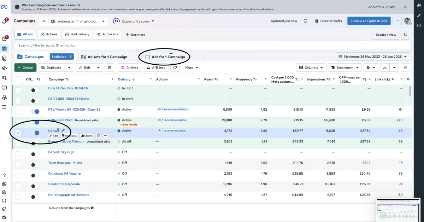Expand the More menu

click(x=192, y=68)
